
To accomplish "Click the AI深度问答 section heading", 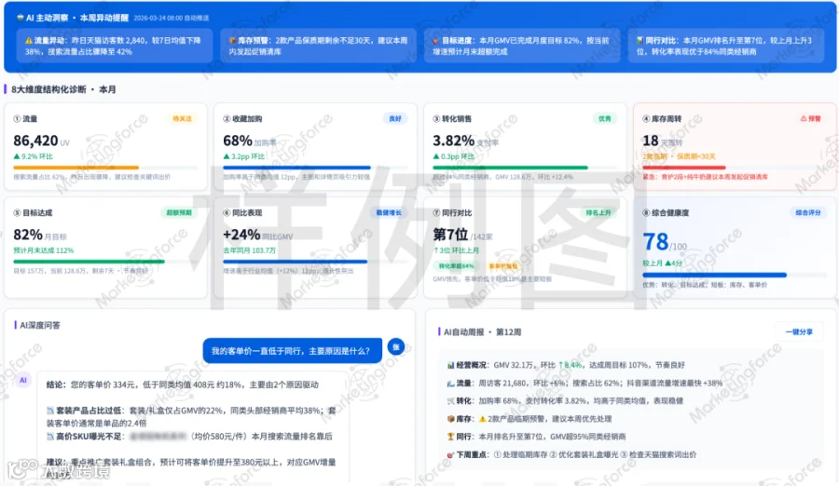I will click(x=40, y=325).
